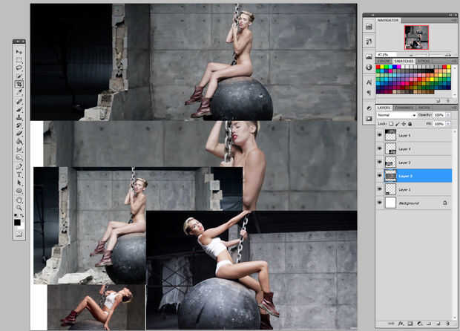Viewport: 460px width, 331px height.
Task: Hide Layer 3 with its eye icon
Action: click(x=380, y=162)
